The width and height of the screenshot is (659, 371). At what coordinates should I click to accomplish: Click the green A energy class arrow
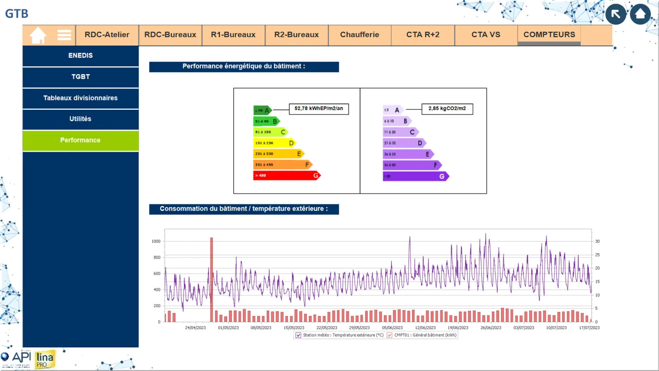pos(262,110)
